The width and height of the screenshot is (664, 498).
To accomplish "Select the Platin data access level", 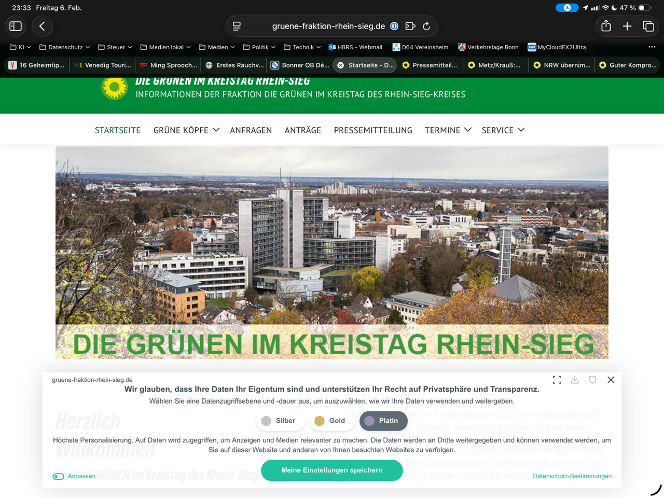I will coord(383,421).
